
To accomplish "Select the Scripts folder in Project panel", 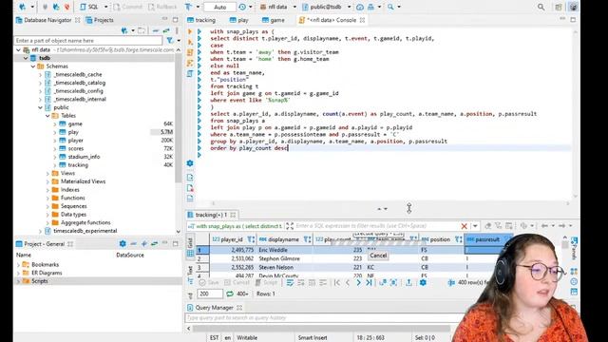I will click(x=40, y=281).
